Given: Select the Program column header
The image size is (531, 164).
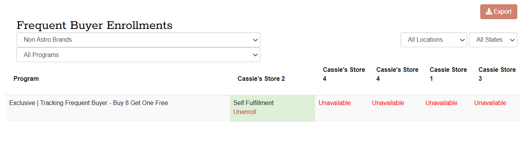Looking at the screenshot, I should pos(26,79).
